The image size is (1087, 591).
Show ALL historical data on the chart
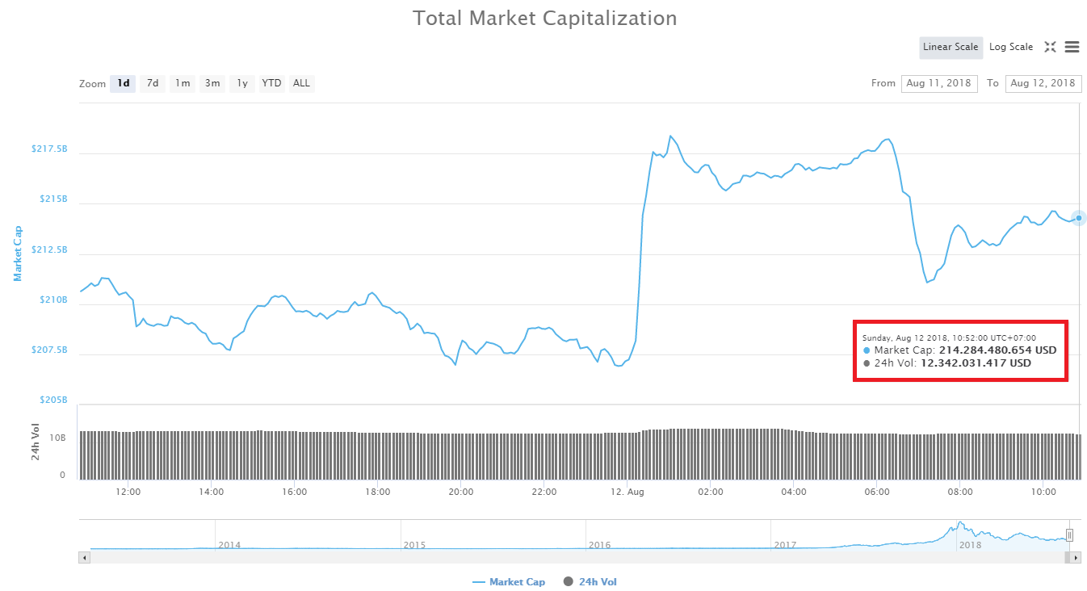click(301, 83)
